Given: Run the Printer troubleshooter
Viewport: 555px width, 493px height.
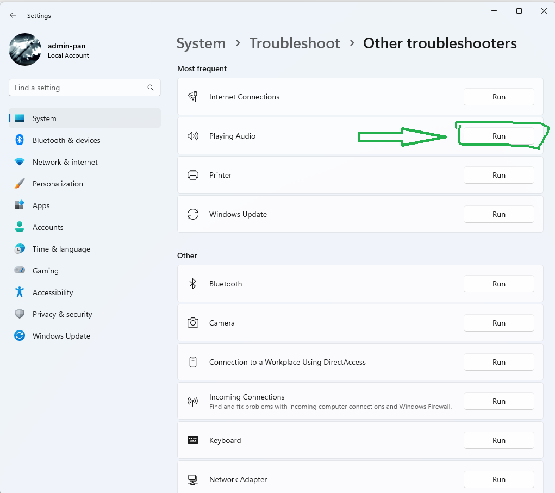Looking at the screenshot, I should click(498, 175).
